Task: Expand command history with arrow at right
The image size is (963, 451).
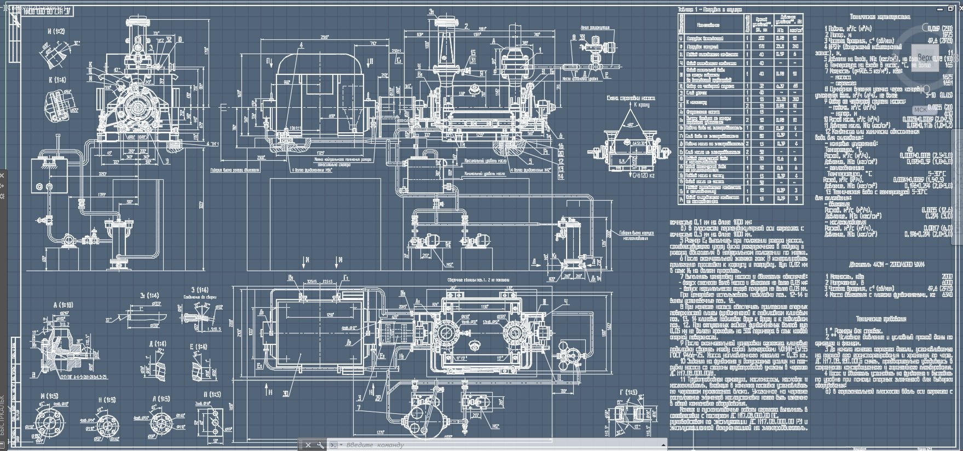Action: coord(662,445)
